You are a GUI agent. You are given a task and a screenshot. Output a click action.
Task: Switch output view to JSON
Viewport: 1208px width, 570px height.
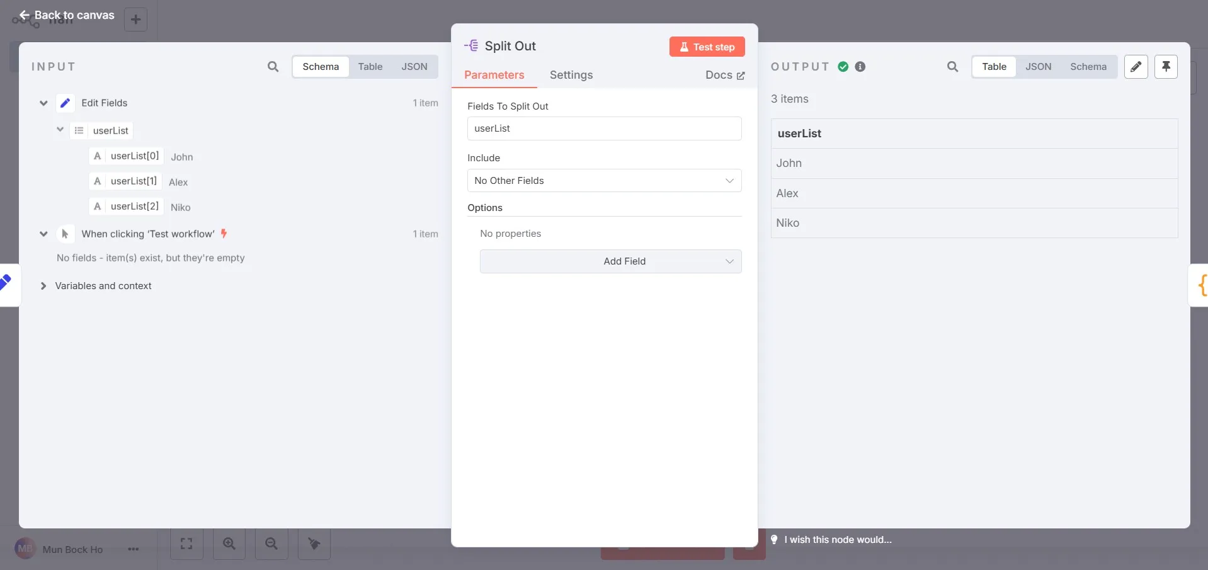1038,67
